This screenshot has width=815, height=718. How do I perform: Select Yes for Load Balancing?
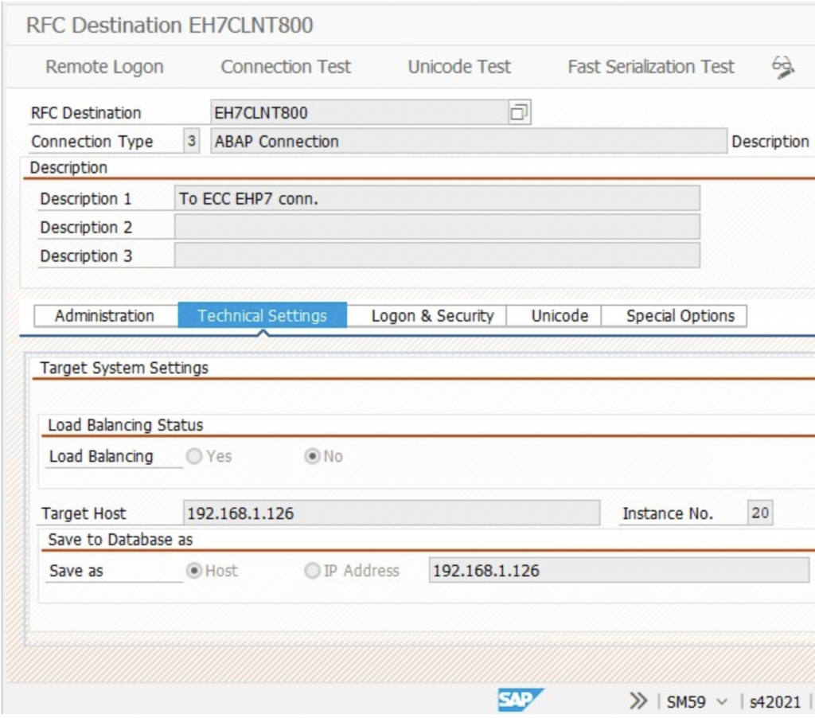[x=193, y=457]
